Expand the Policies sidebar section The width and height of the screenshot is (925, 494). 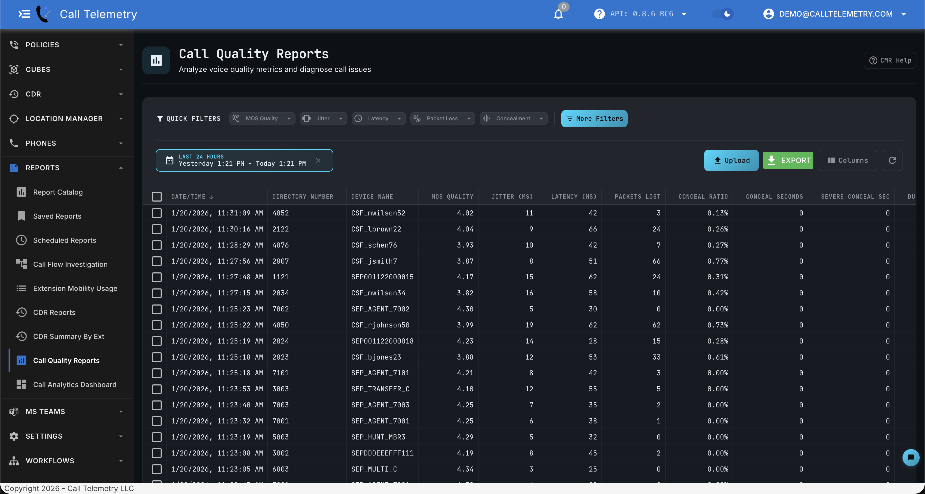(66, 45)
